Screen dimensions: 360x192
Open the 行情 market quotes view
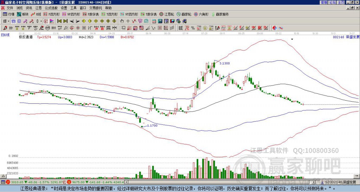[8, 14]
